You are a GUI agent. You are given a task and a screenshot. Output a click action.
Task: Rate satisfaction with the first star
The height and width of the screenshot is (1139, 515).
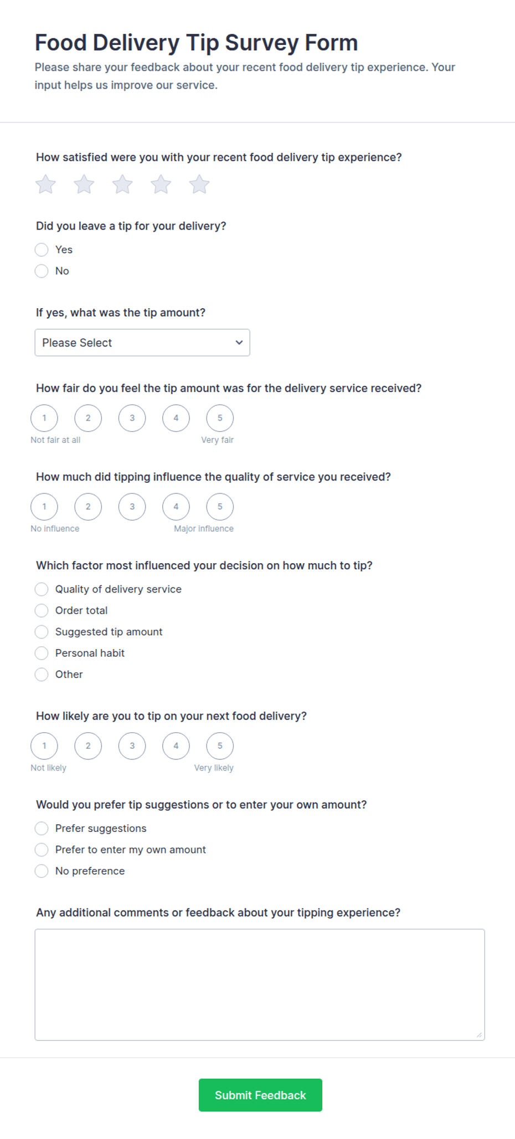click(x=45, y=184)
